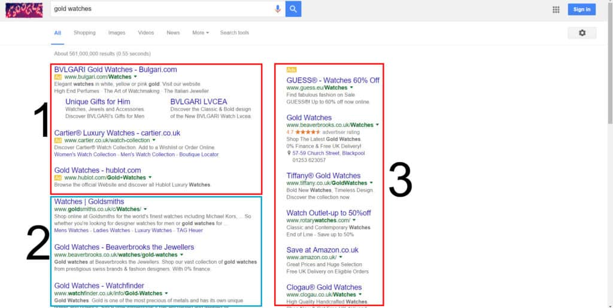The height and width of the screenshot is (308, 613).
Task: Open Gold Watches - hublot.com result
Action: click(98, 170)
